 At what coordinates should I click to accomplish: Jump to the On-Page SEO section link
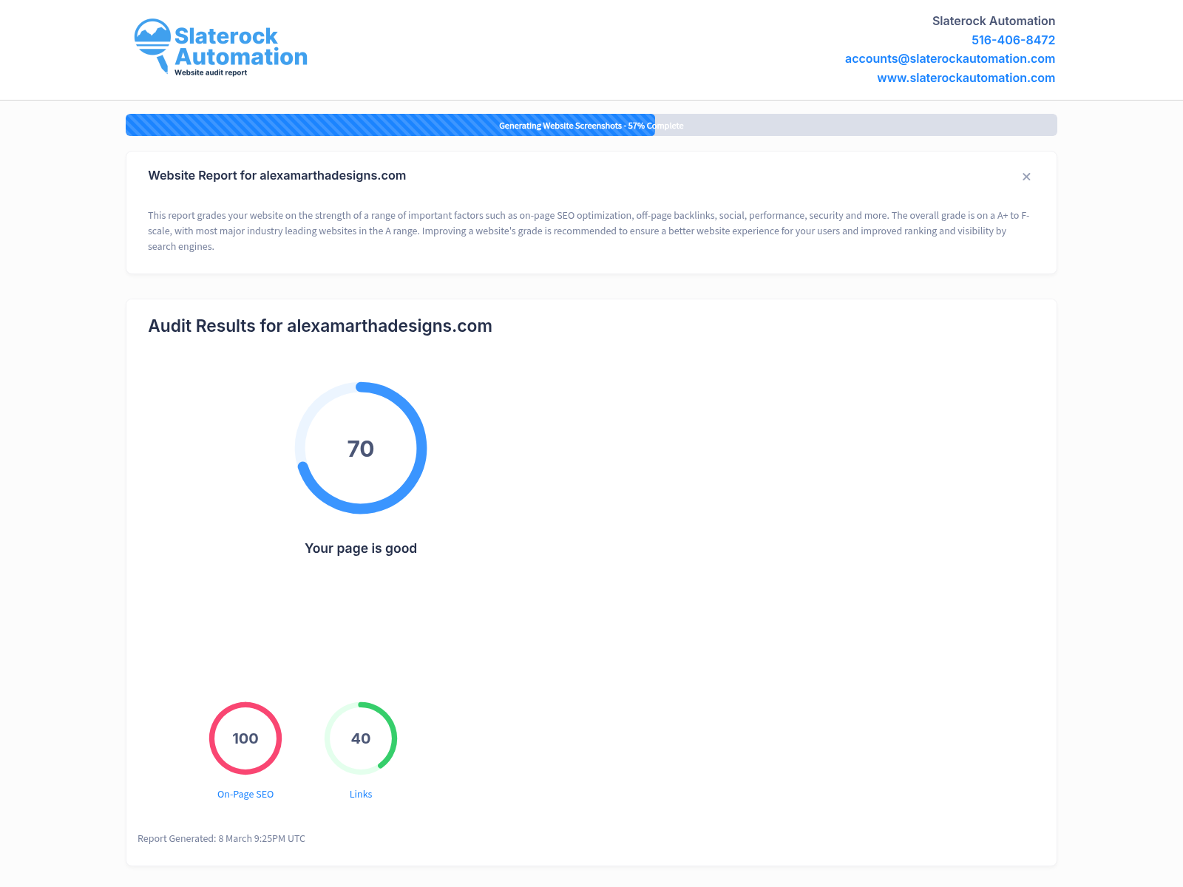point(245,795)
